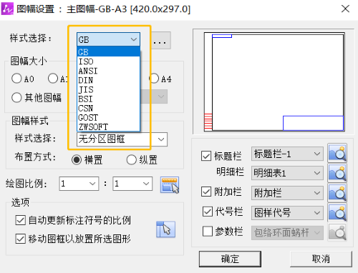Image resolution: width=358 pixels, height=273 pixels.
Task: Enable 参数栏 checkbox
Action: click(x=208, y=232)
